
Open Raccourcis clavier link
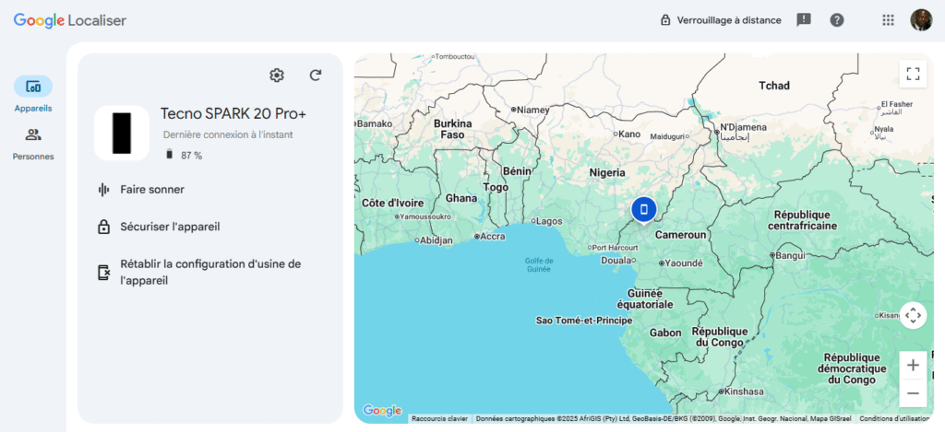[x=439, y=418]
